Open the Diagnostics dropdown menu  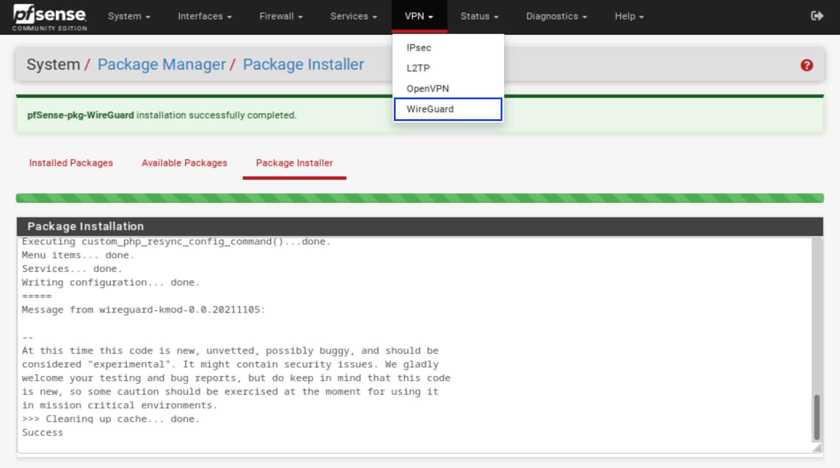pos(556,16)
